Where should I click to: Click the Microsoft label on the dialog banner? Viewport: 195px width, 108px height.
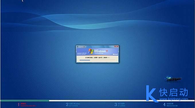tap(115, 54)
